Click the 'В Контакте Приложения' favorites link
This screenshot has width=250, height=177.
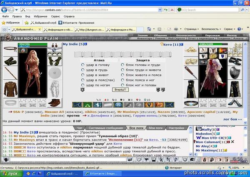[x=76, y=23]
